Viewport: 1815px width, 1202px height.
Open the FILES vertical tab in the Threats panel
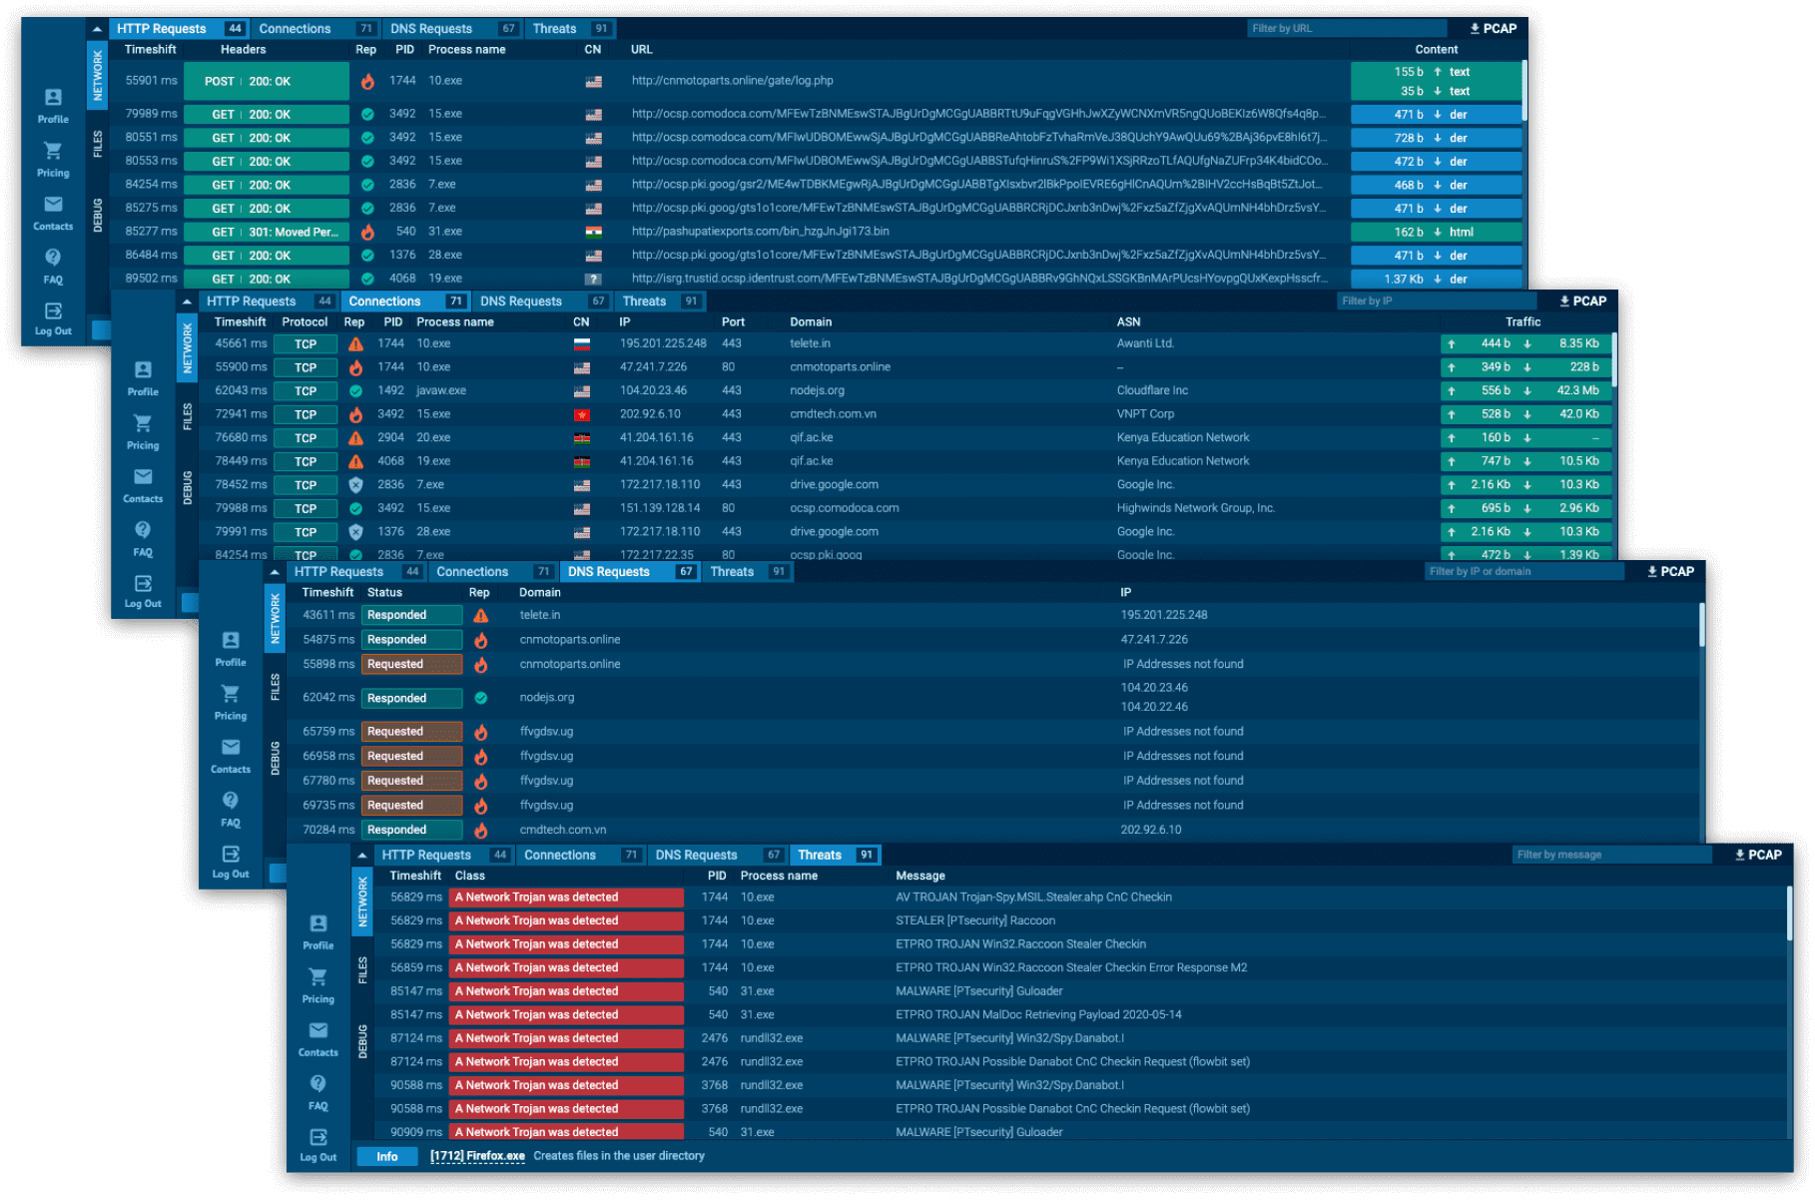click(362, 969)
